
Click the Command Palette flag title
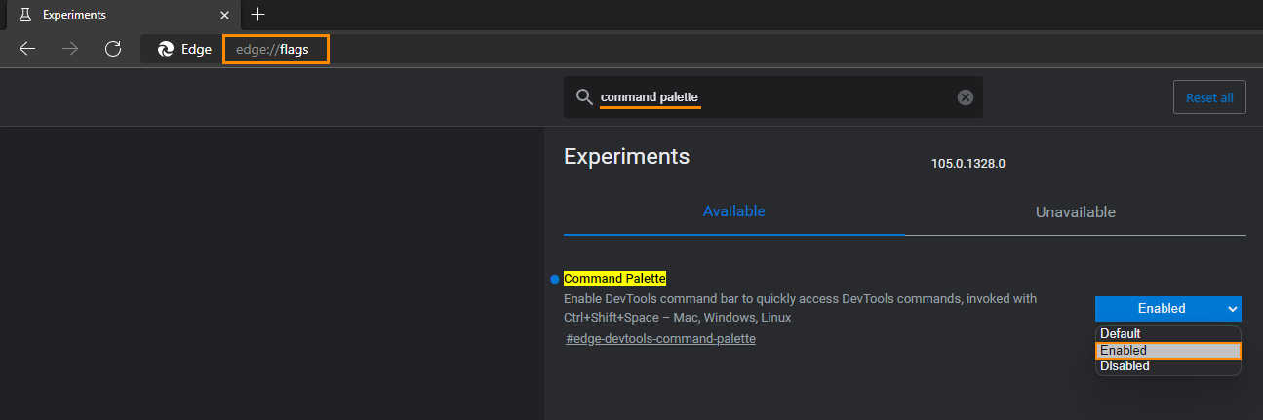pyautogui.click(x=615, y=279)
